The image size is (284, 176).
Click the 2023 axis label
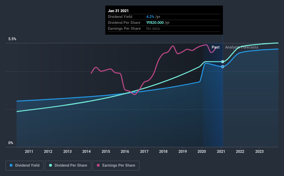(x=259, y=151)
